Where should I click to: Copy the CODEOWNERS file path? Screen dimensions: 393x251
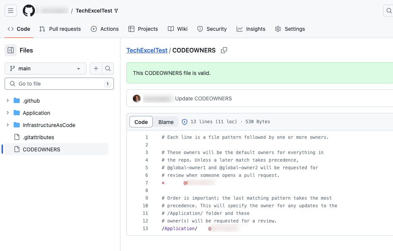tap(224, 50)
